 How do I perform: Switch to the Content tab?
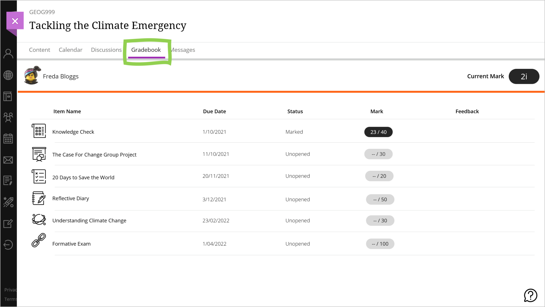click(x=39, y=50)
